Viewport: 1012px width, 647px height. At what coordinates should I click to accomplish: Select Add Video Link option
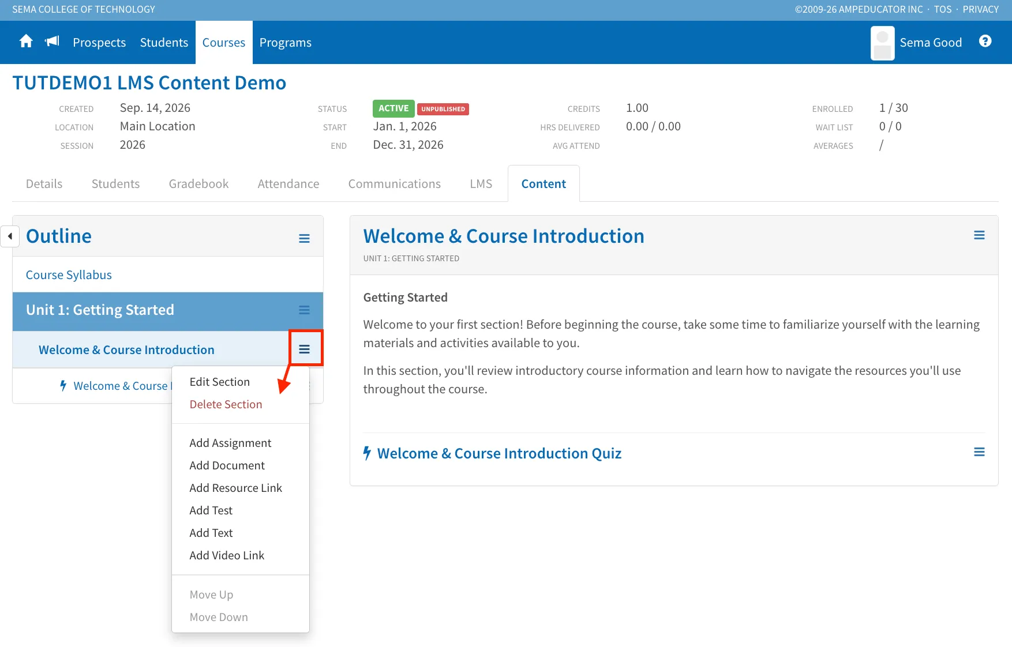227,555
